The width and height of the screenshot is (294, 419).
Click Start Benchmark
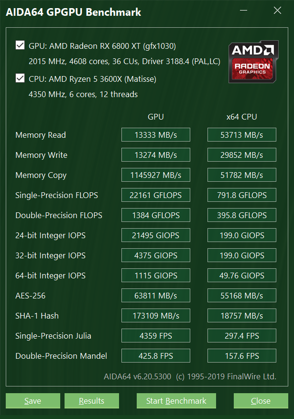(176, 401)
